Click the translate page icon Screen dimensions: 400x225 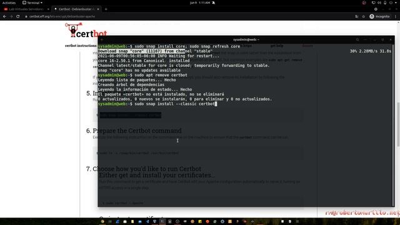(x=357, y=17)
